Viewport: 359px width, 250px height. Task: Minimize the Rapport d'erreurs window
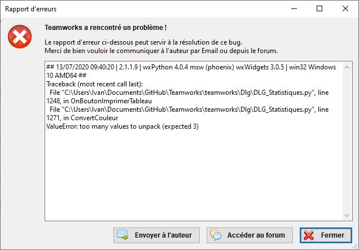pos(294,8)
